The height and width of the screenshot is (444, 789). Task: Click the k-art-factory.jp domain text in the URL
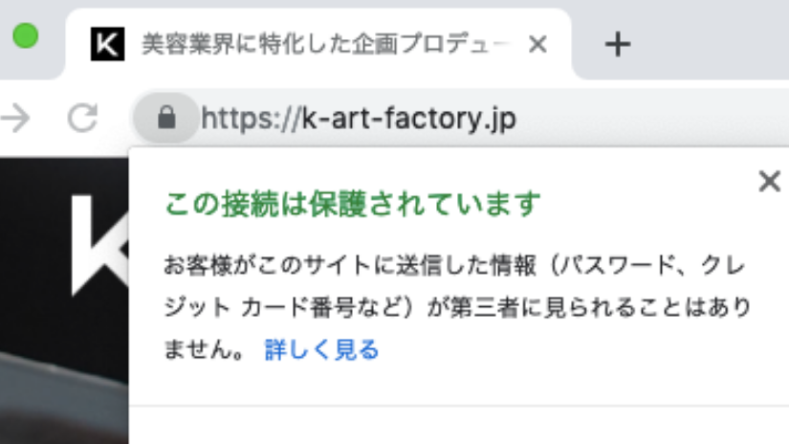408,119
